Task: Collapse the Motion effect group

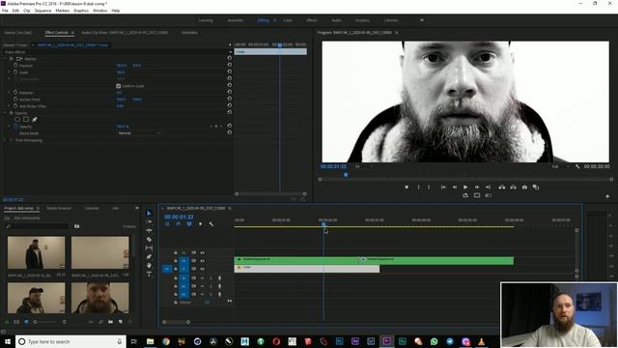Action: [x=5, y=58]
